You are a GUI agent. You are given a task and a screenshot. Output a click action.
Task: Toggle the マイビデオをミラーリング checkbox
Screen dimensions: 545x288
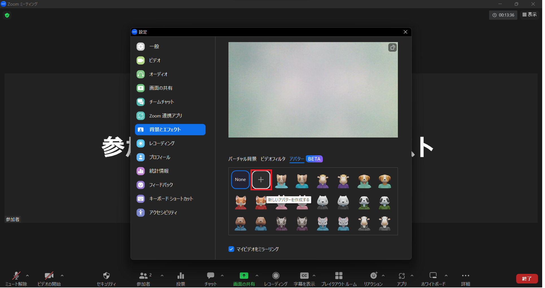[231, 249]
